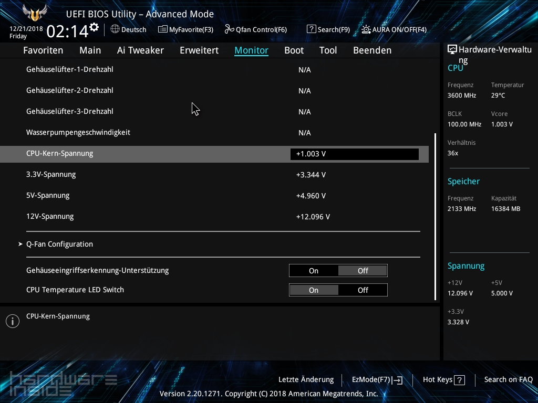The width and height of the screenshot is (538, 403).
Task: Open Search on FAQ
Action: pos(508,379)
